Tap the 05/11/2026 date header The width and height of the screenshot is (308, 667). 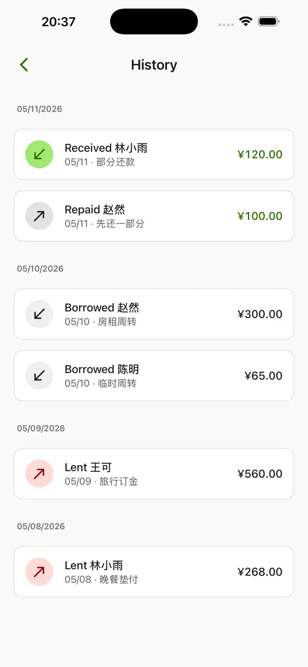click(x=40, y=109)
